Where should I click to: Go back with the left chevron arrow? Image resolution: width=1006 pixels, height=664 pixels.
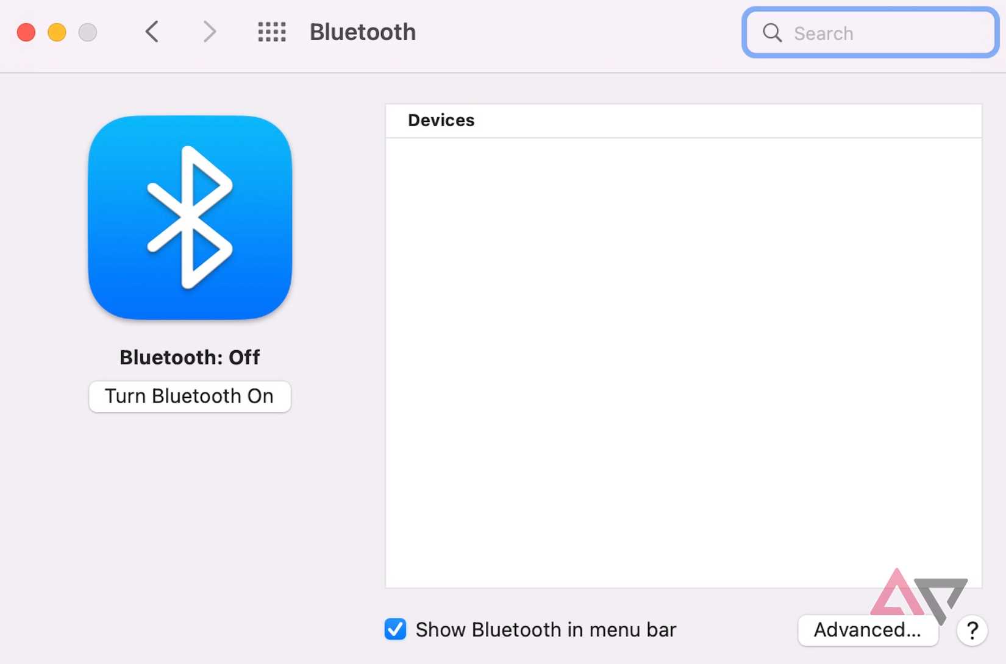[152, 32]
